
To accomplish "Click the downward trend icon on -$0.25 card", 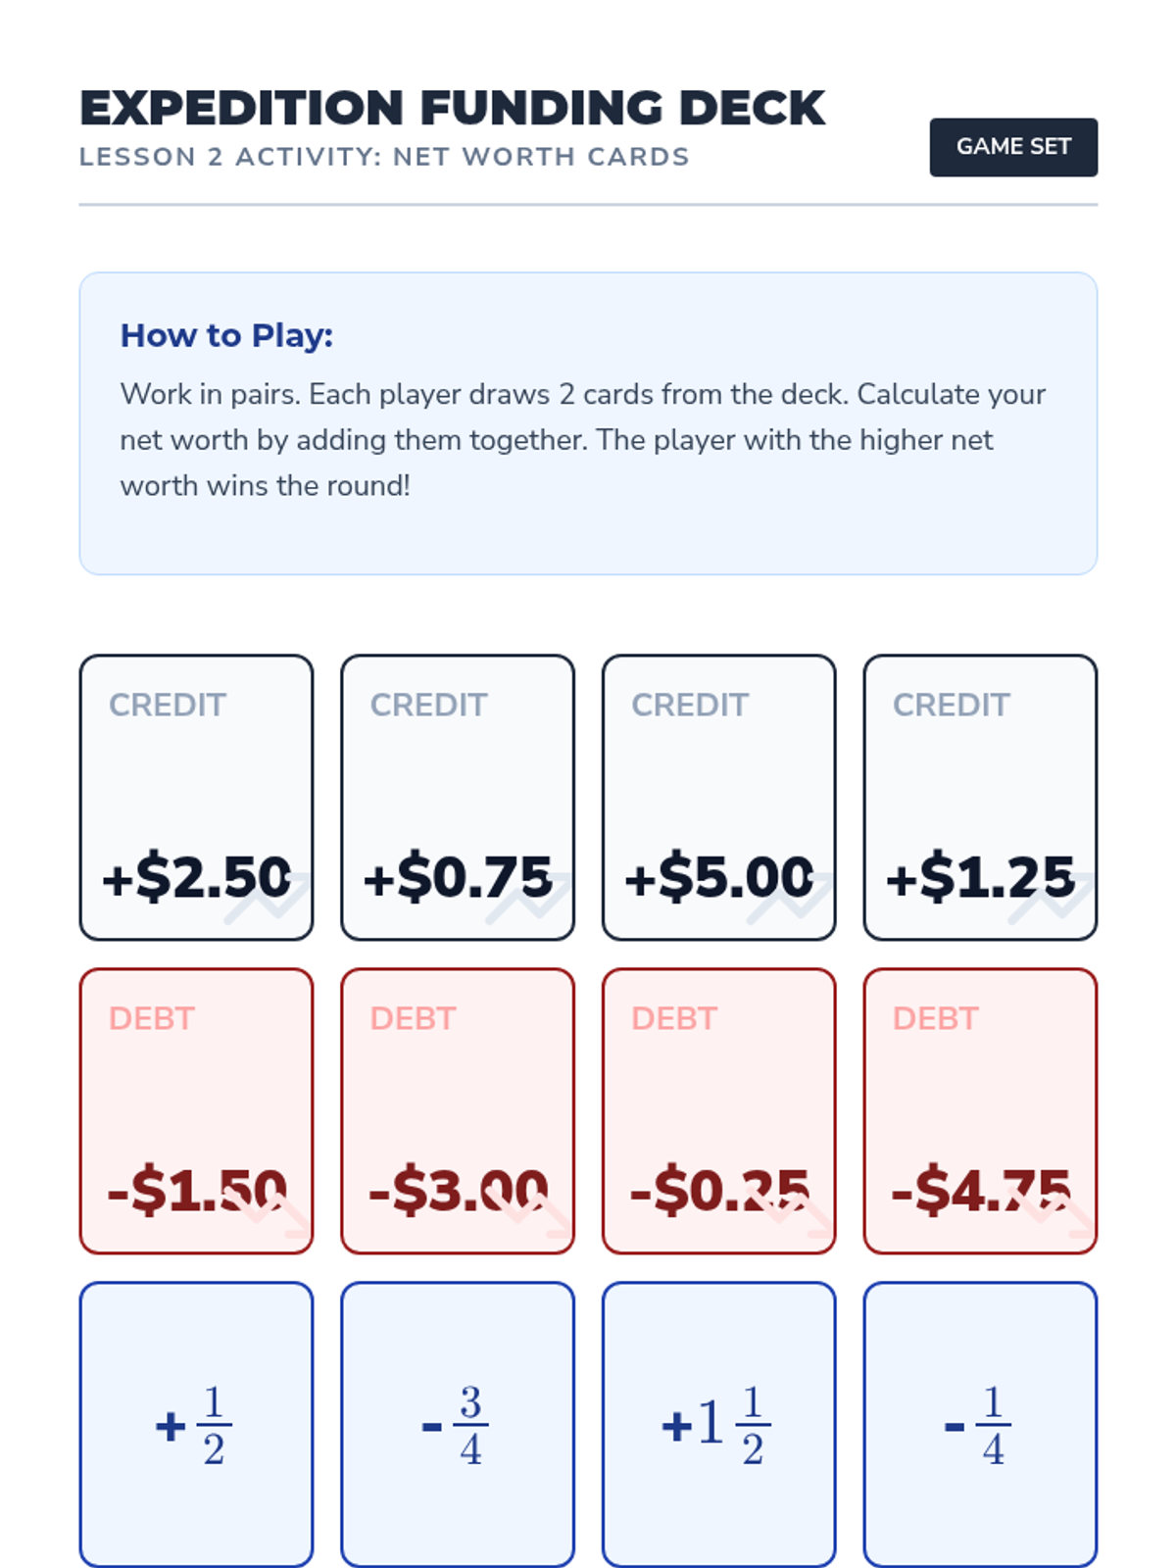I will coord(790,1210).
